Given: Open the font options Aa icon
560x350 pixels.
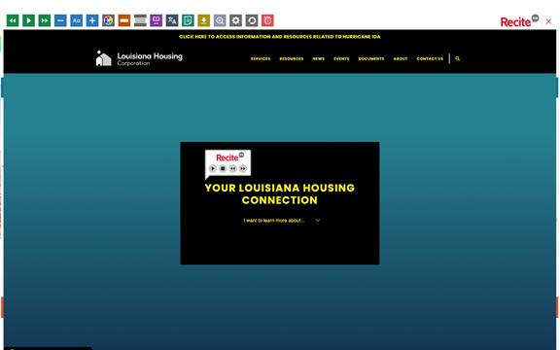Looking at the screenshot, I should (x=77, y=20).
